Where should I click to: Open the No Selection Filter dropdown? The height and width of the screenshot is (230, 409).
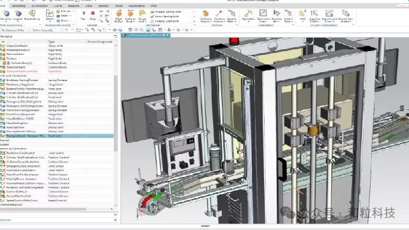tap(14, 30)
